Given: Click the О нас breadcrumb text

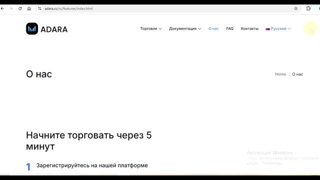Looking at the screenshot, I should (x=297, y=74).
